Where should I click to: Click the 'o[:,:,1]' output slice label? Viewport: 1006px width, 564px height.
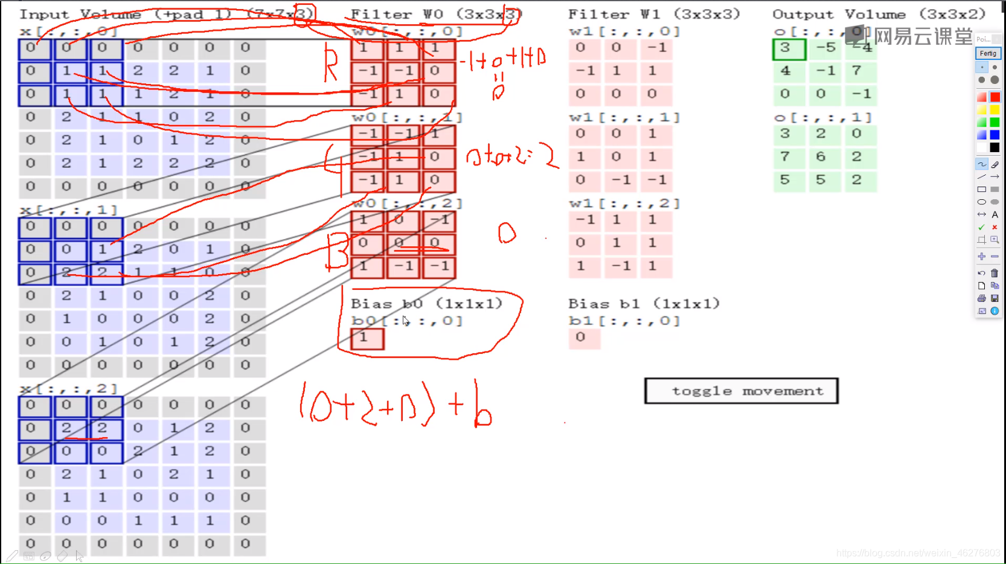(x=823, y=117)
